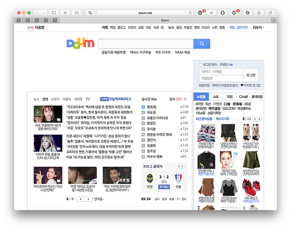Open 메일 in the top navigation
291x230 pixels.
113,28
